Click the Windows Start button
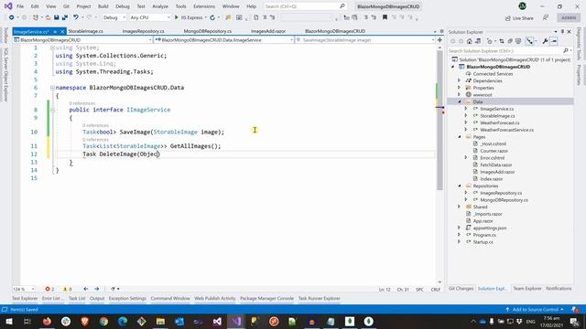 8,321
